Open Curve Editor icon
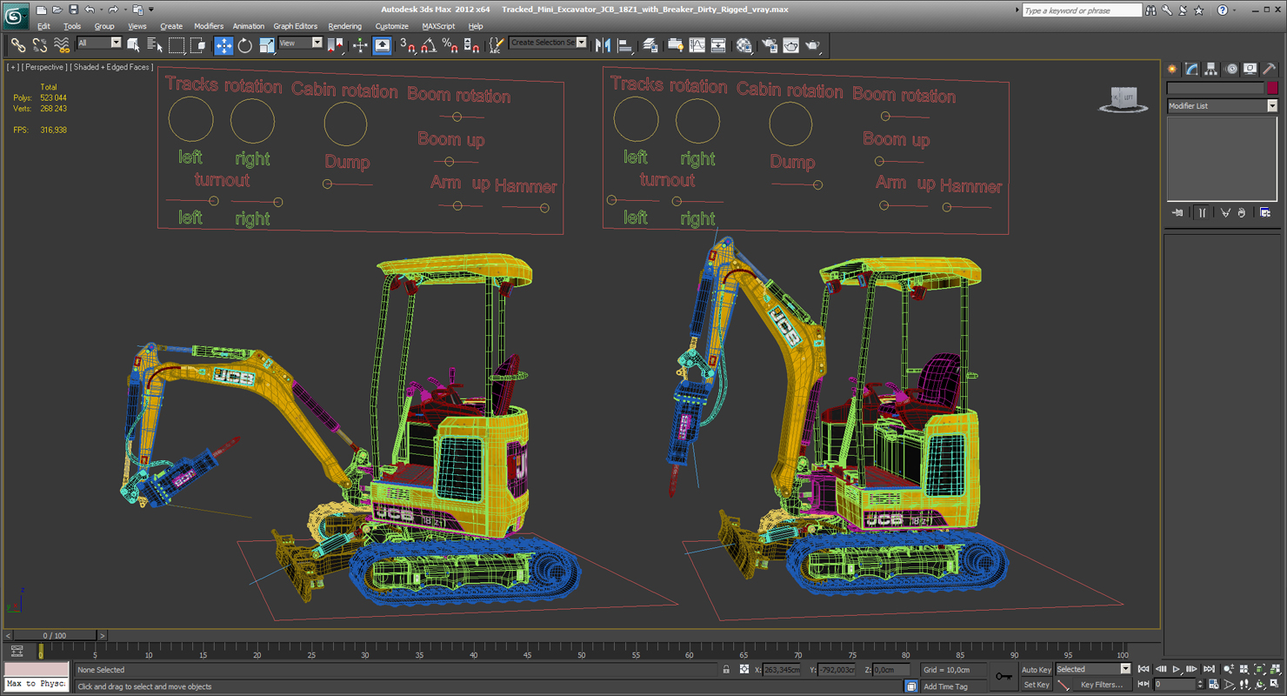 (697, 45)
